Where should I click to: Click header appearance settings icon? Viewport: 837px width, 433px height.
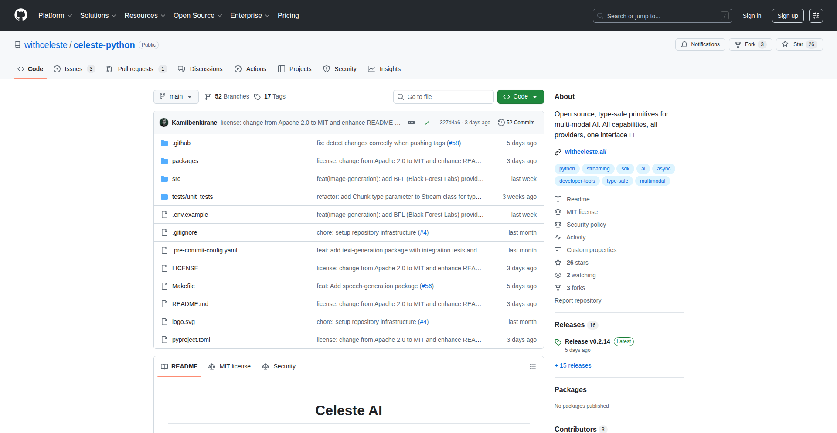pyautogui.click(x=816, y=16)
